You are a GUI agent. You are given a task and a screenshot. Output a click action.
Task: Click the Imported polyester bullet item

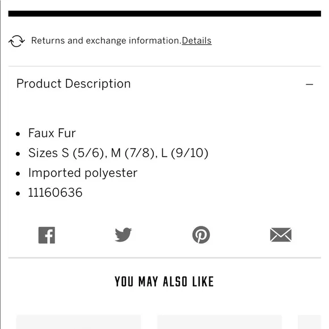point(83,173)
